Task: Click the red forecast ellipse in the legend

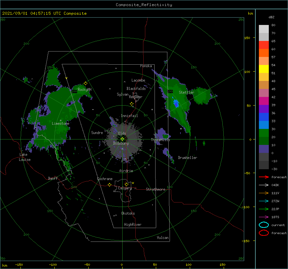Action: click(x=264, y=233)
